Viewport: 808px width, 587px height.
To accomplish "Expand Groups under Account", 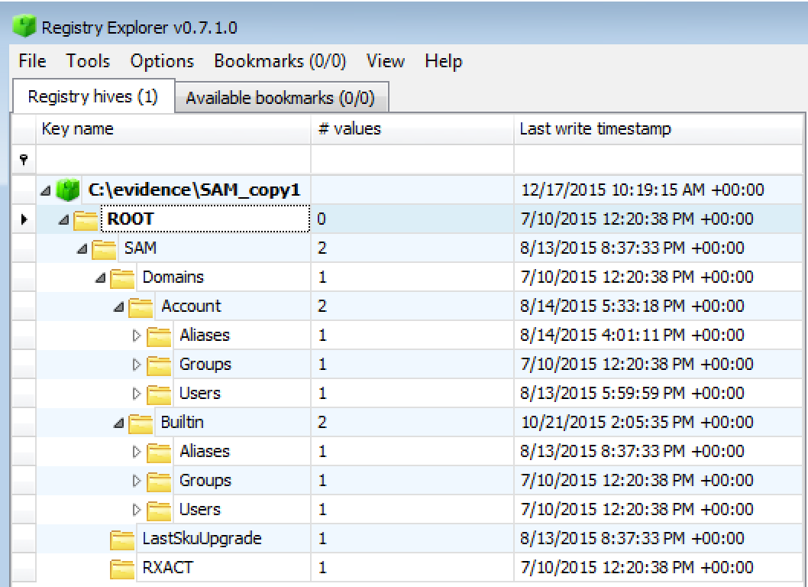I will 137,364.
